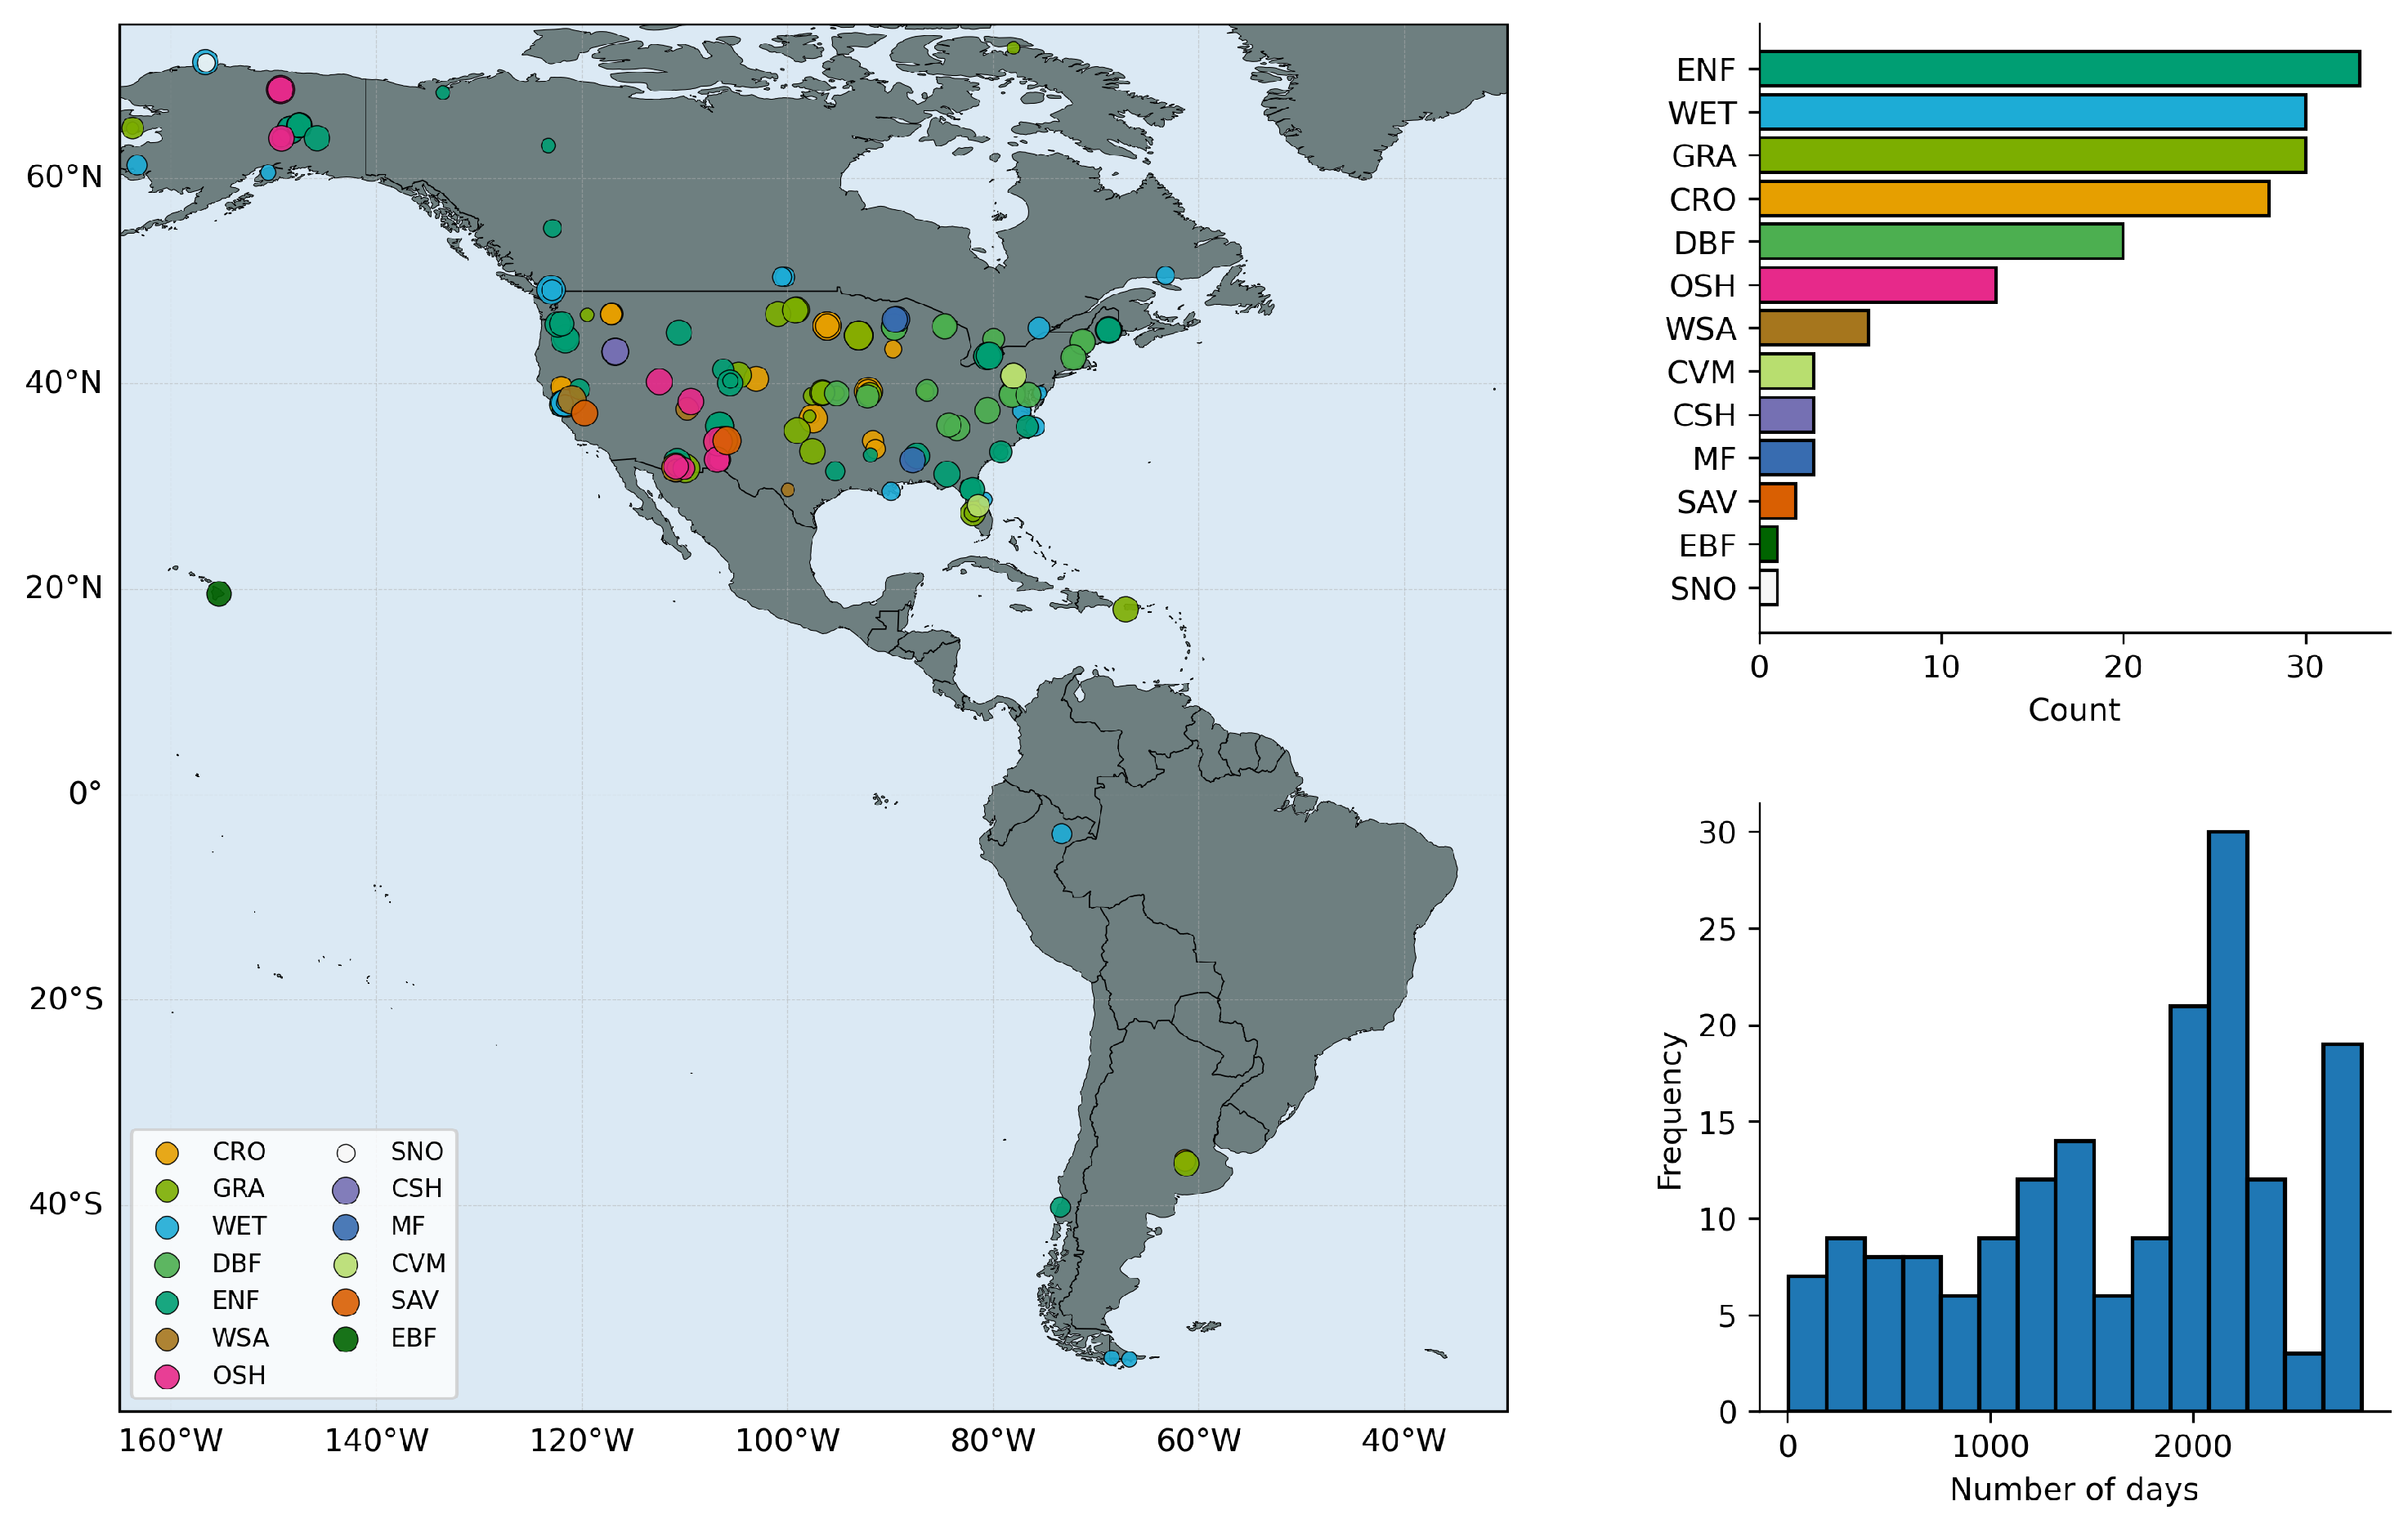The height and width of the screenshot is (1519, 2408).
Task: Click the pink OSH bar in count chart
Action: tap(1878, 285)
